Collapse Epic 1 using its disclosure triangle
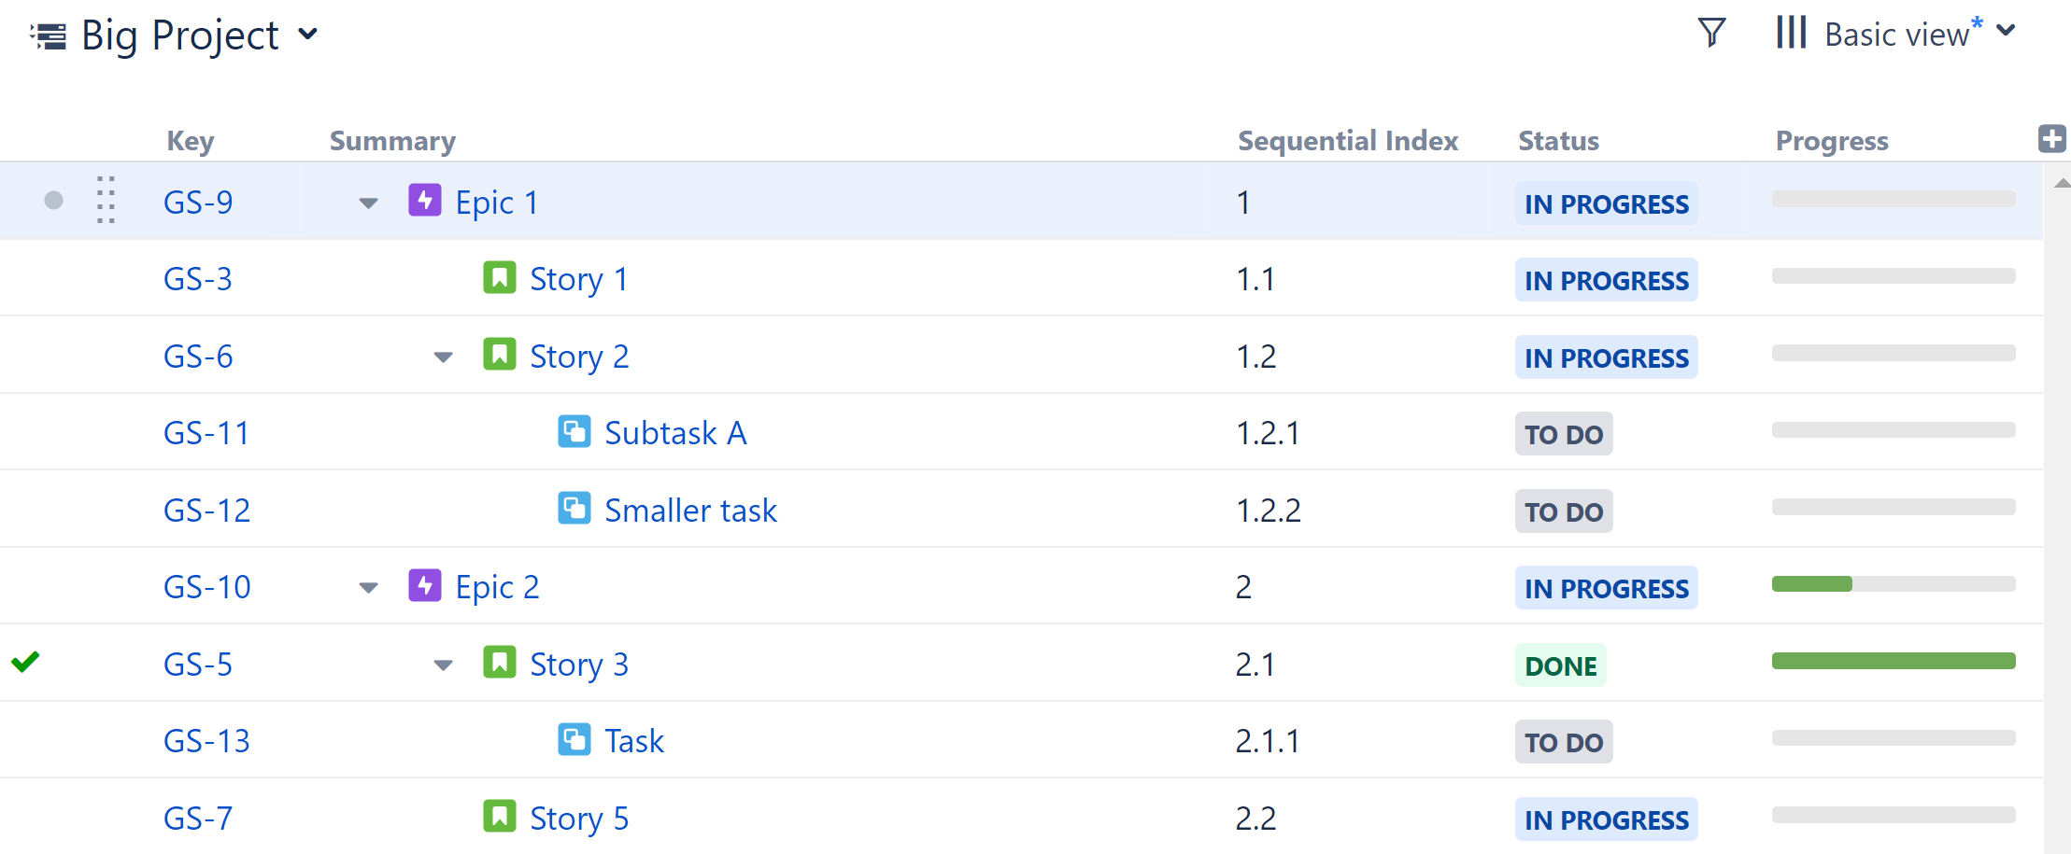 368,203
